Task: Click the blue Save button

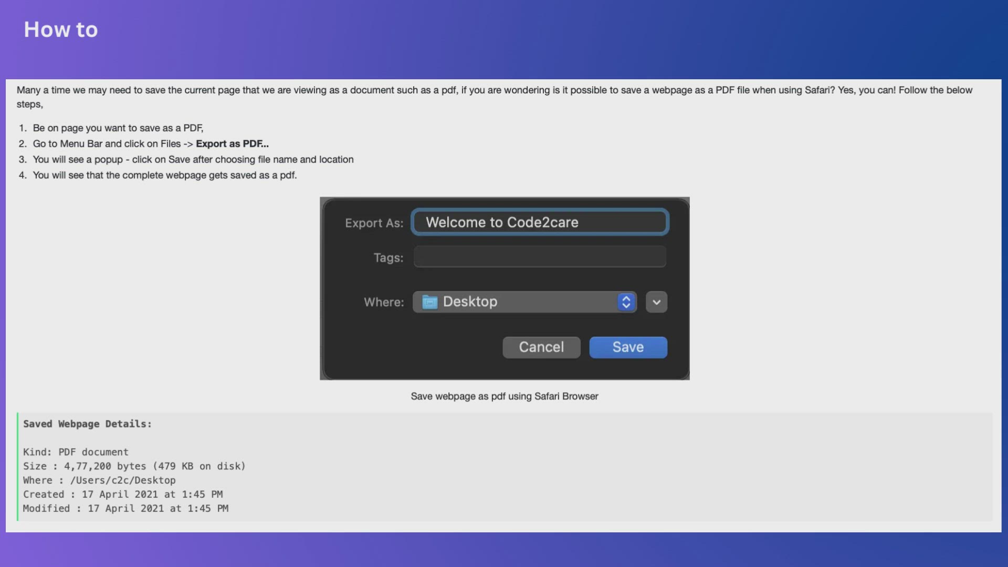Action: pos(628,347)
